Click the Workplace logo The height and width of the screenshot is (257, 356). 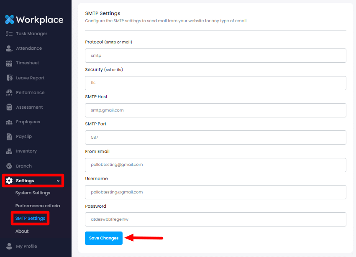[34, 20]
